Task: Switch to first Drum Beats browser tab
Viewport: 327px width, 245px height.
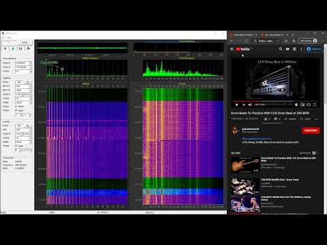Action: click(x=244, y=35)
